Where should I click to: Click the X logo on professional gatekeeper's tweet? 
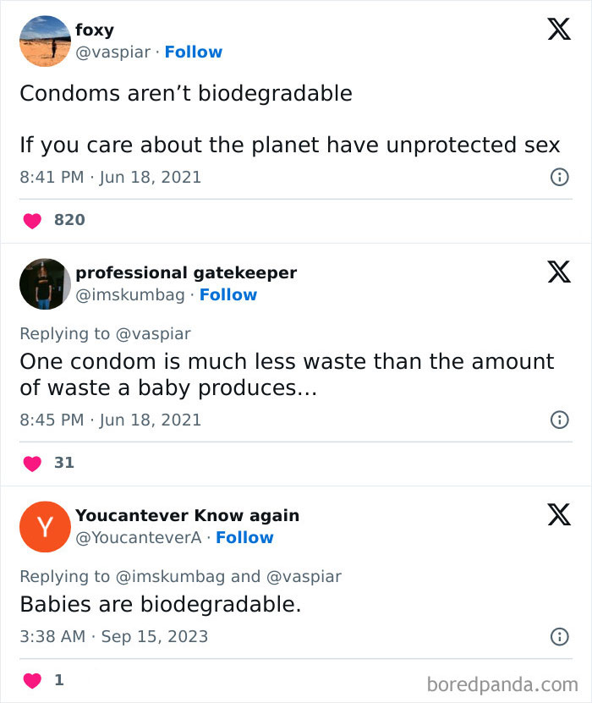point(557,272)
